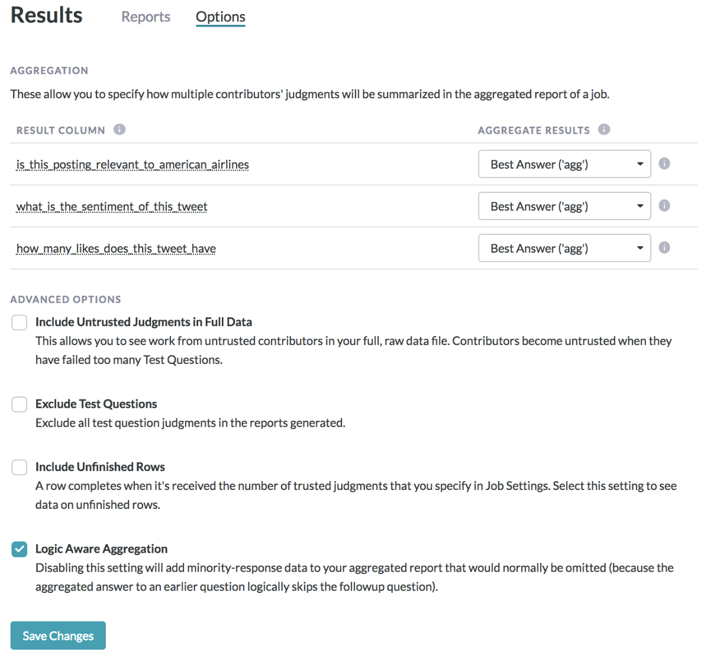Open info icon for likes row dropdown

pos(664,247)
